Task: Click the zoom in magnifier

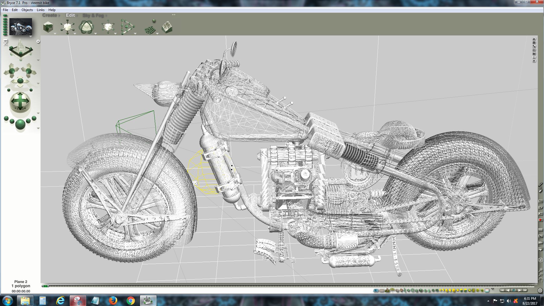Action: (541, 270)
